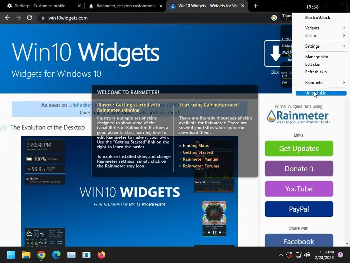Close the Settings - Customize profile tab
Screen dimensions: 350x263
(x=79, y=6)
